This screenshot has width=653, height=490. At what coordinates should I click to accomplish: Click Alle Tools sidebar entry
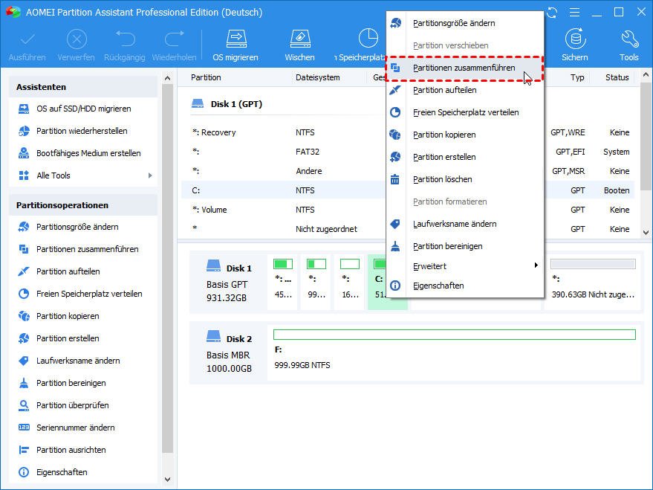(x=83, y=175)
